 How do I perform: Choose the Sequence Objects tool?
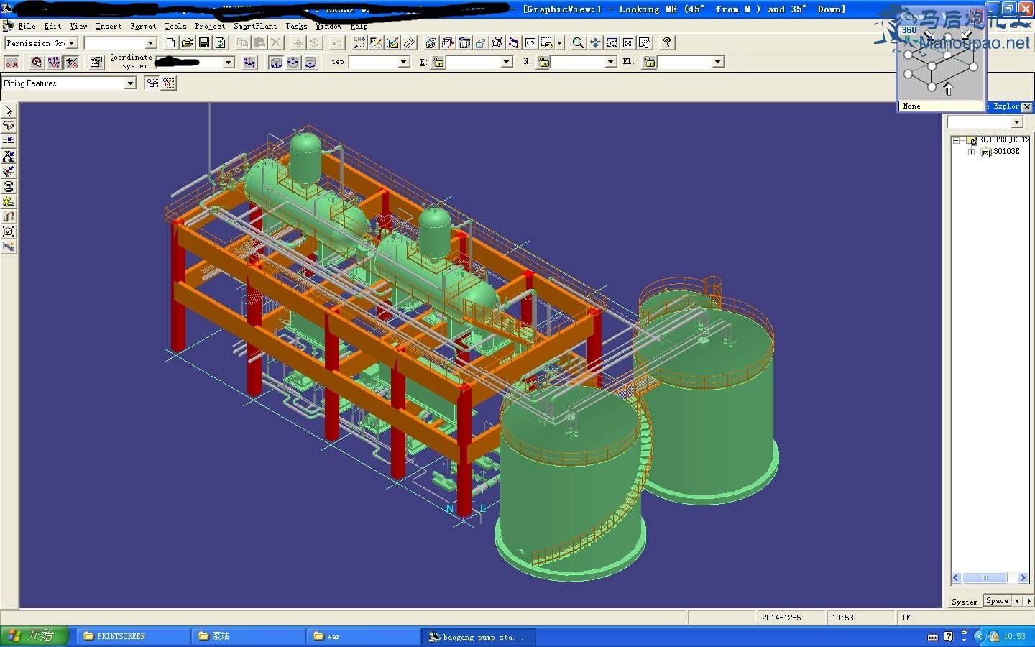[x=9, y=216]
